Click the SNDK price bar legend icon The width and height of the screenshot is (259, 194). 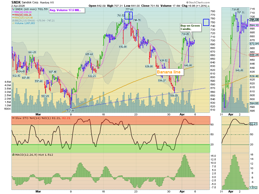[x=13, y=9]
